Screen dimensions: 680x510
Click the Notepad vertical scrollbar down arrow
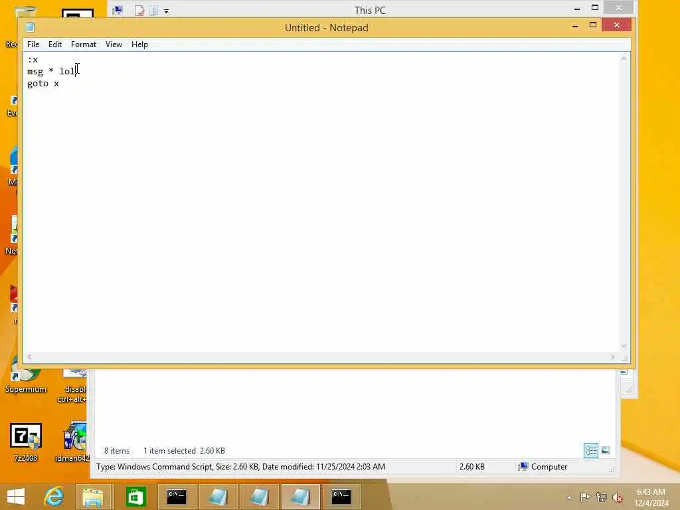[x=624, y=345]
